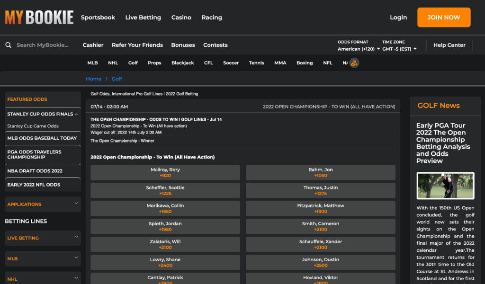The image size is (485, 284).
Task: Open the Sportsbook main menu
Action: pyautogui.click(x=98, y=18)
